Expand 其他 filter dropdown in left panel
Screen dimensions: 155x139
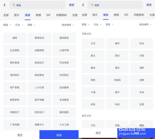tap(31, 25)
